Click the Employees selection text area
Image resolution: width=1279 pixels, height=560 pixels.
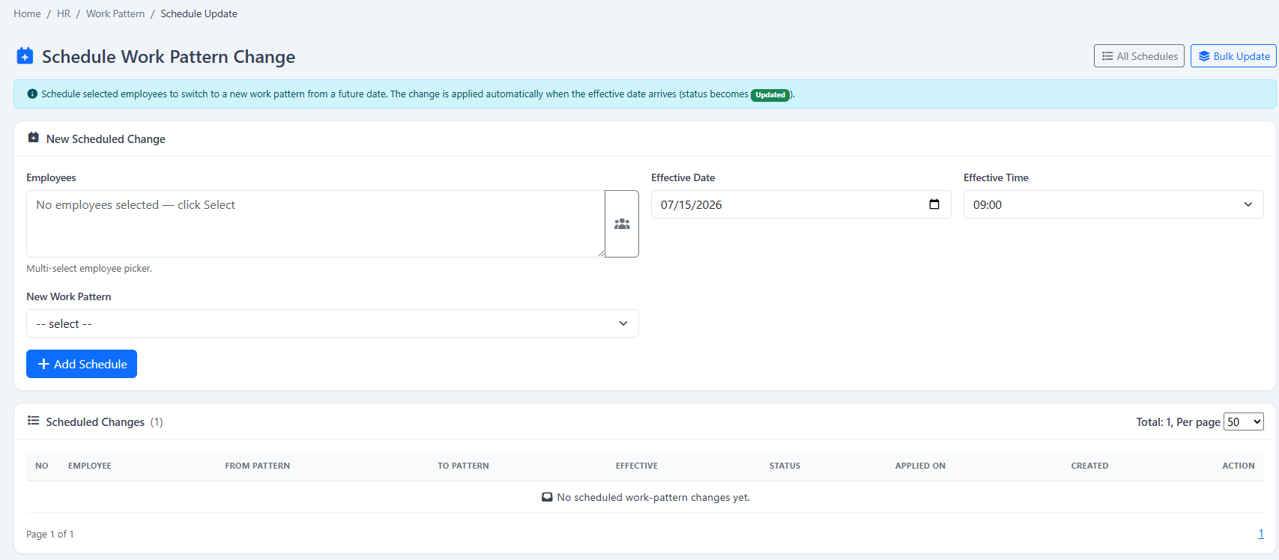(315, 224)
